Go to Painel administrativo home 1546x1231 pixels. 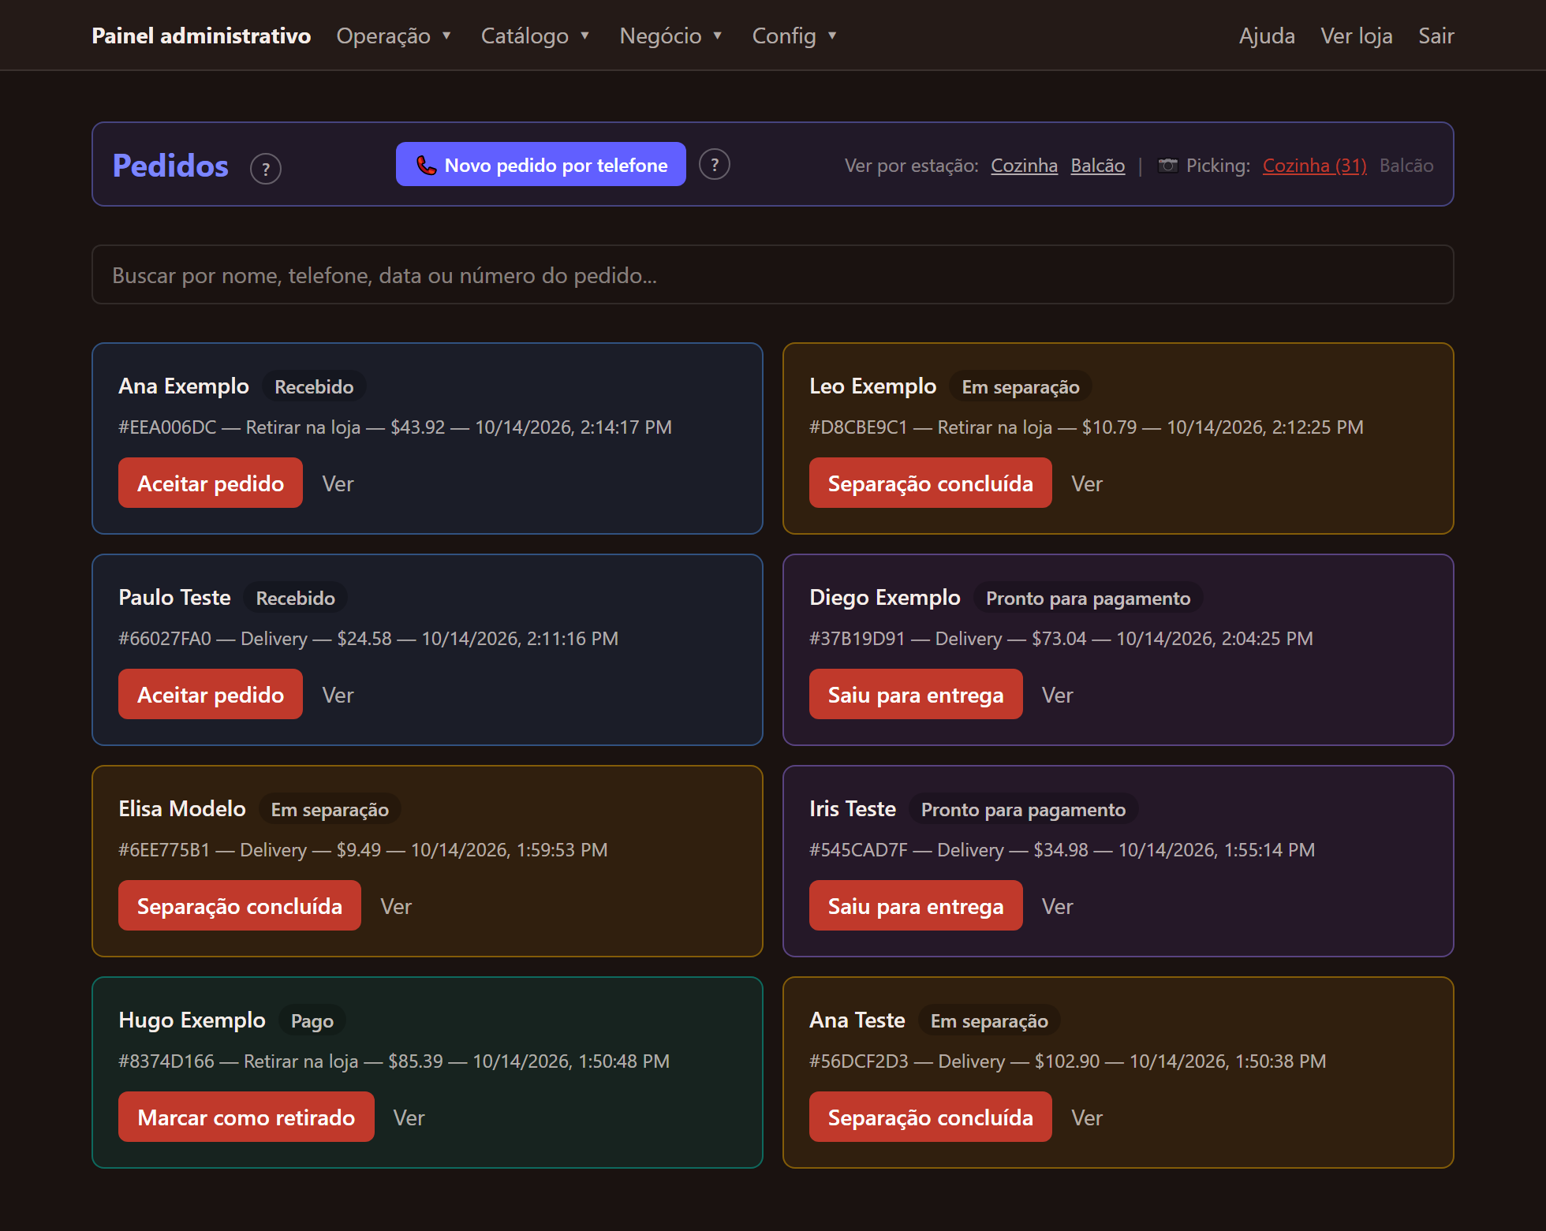tap(201, 35)
